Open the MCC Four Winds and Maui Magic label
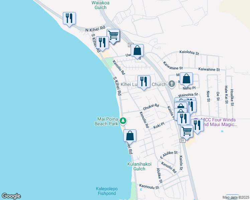The height and width of the screenshot is (200, 250). (219, 122)
